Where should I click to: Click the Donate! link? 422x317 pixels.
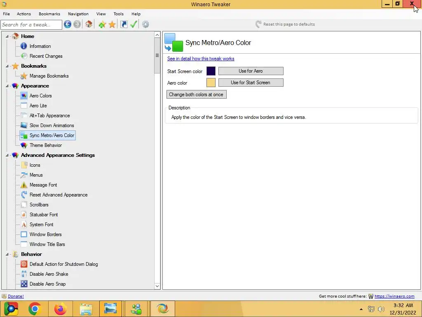click(16, 296)
